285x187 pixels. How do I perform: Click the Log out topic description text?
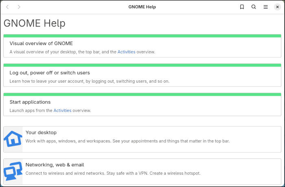click(x=89, y=81)
